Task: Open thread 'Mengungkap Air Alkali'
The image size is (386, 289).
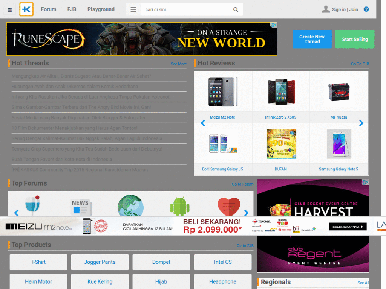Action: 81,76
